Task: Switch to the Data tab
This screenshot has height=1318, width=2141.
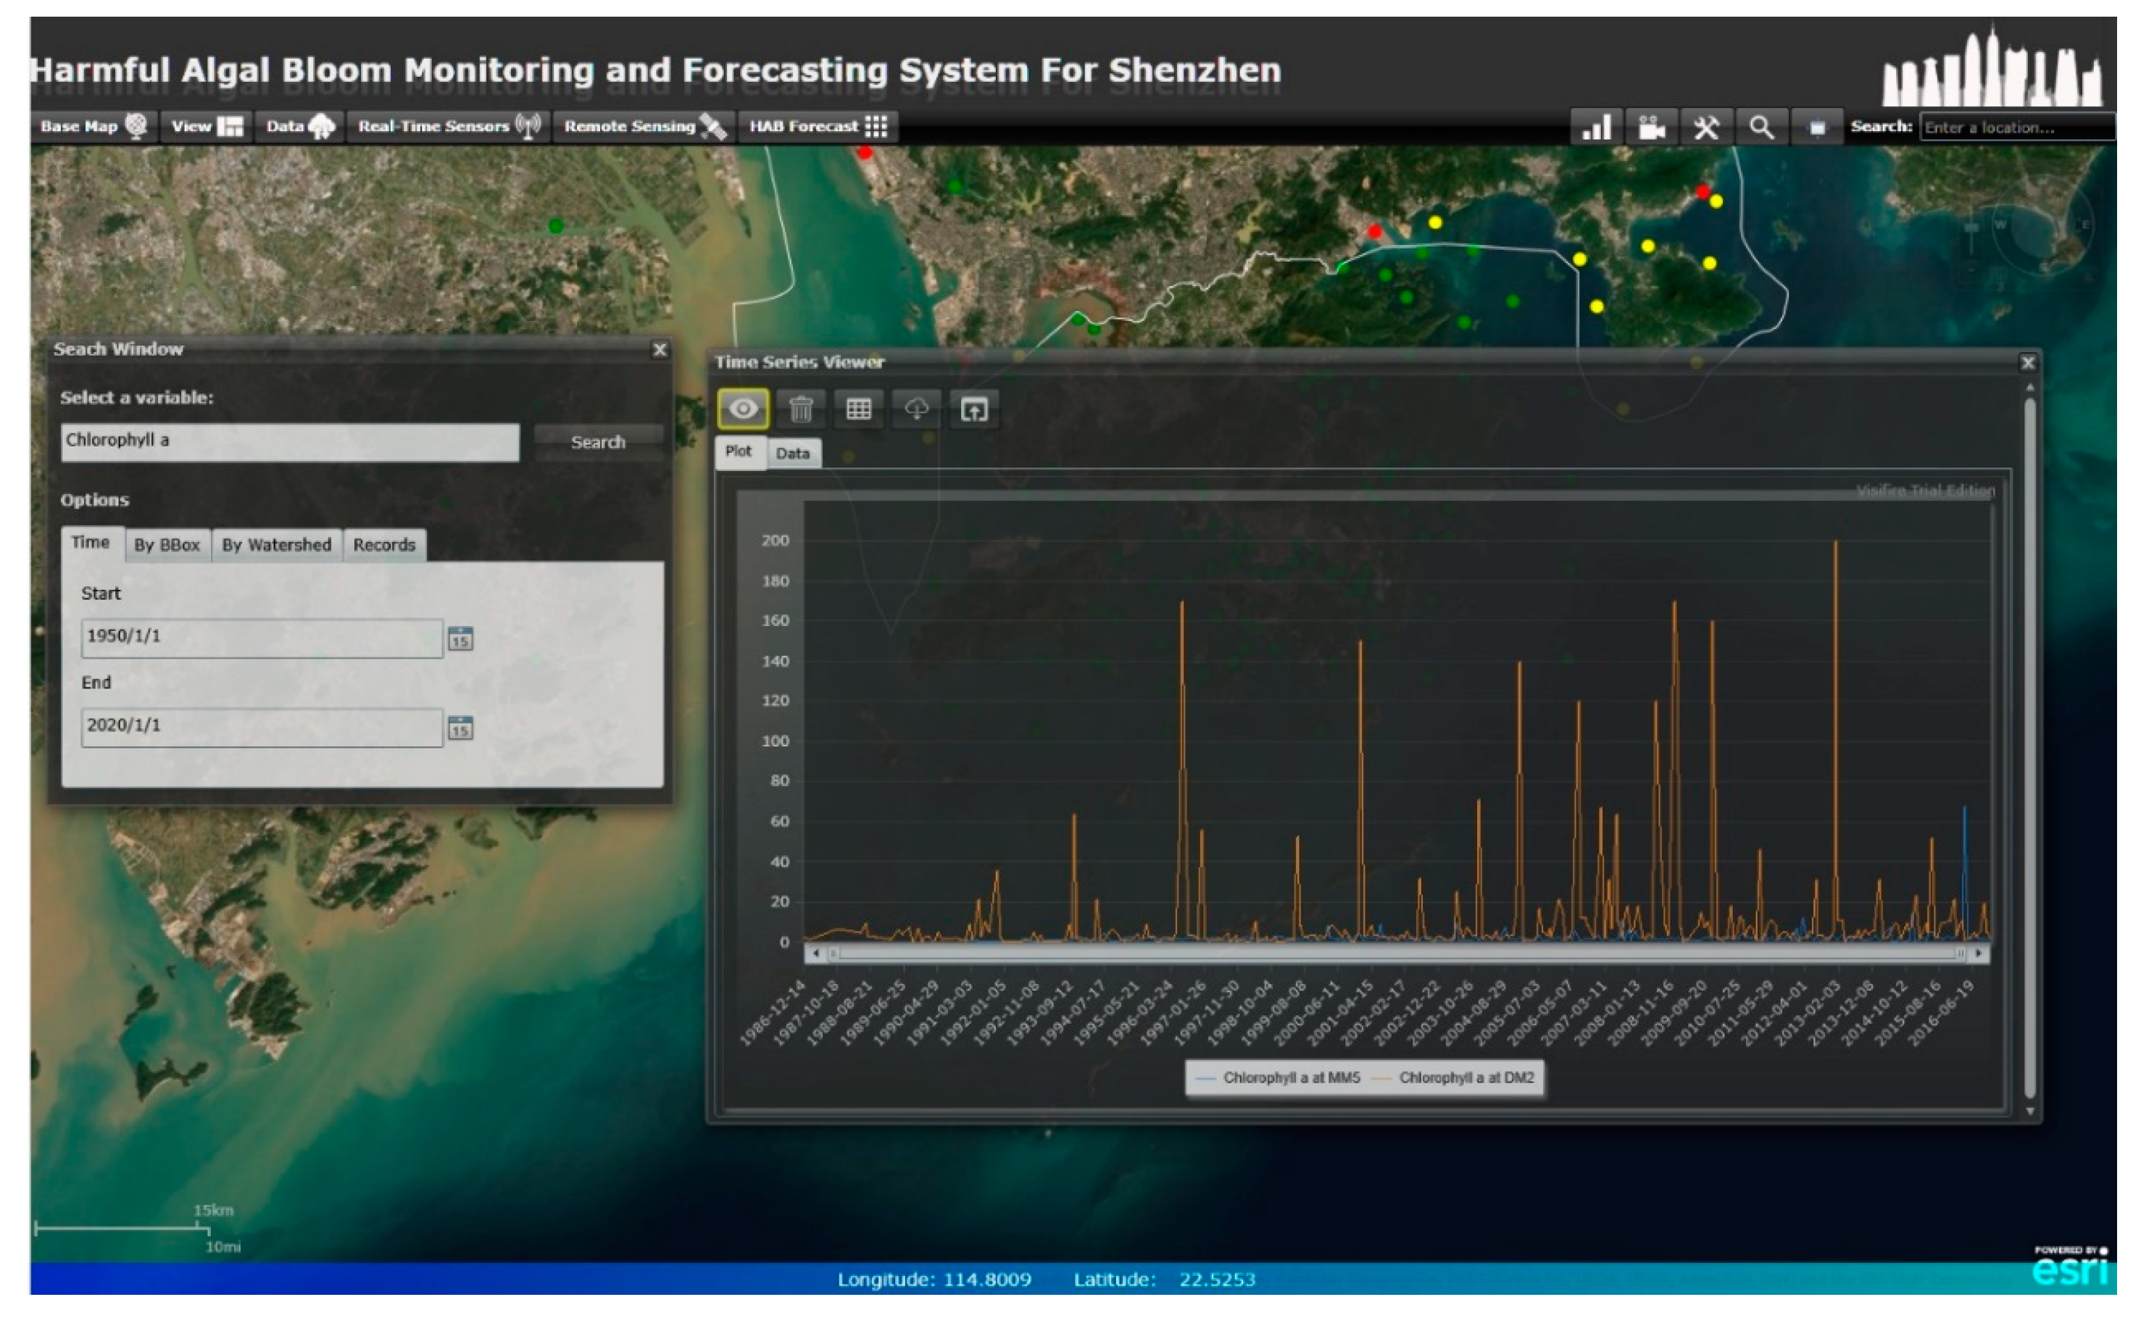Action: pyautogui.click(x=792, y=454)
